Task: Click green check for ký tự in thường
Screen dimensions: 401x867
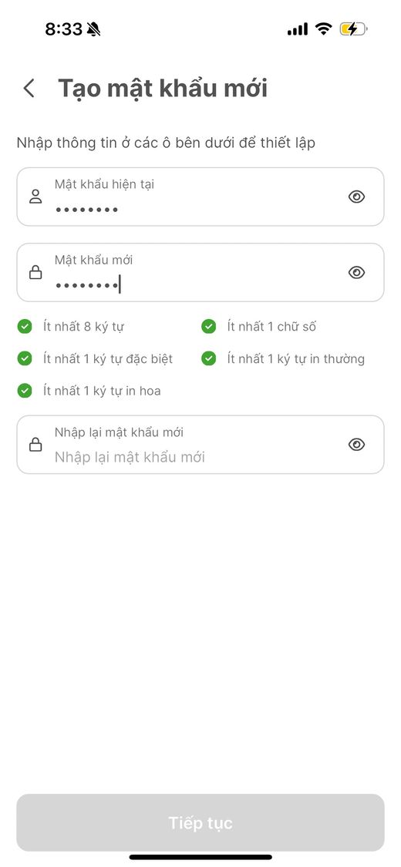Action: coord(208,358)
